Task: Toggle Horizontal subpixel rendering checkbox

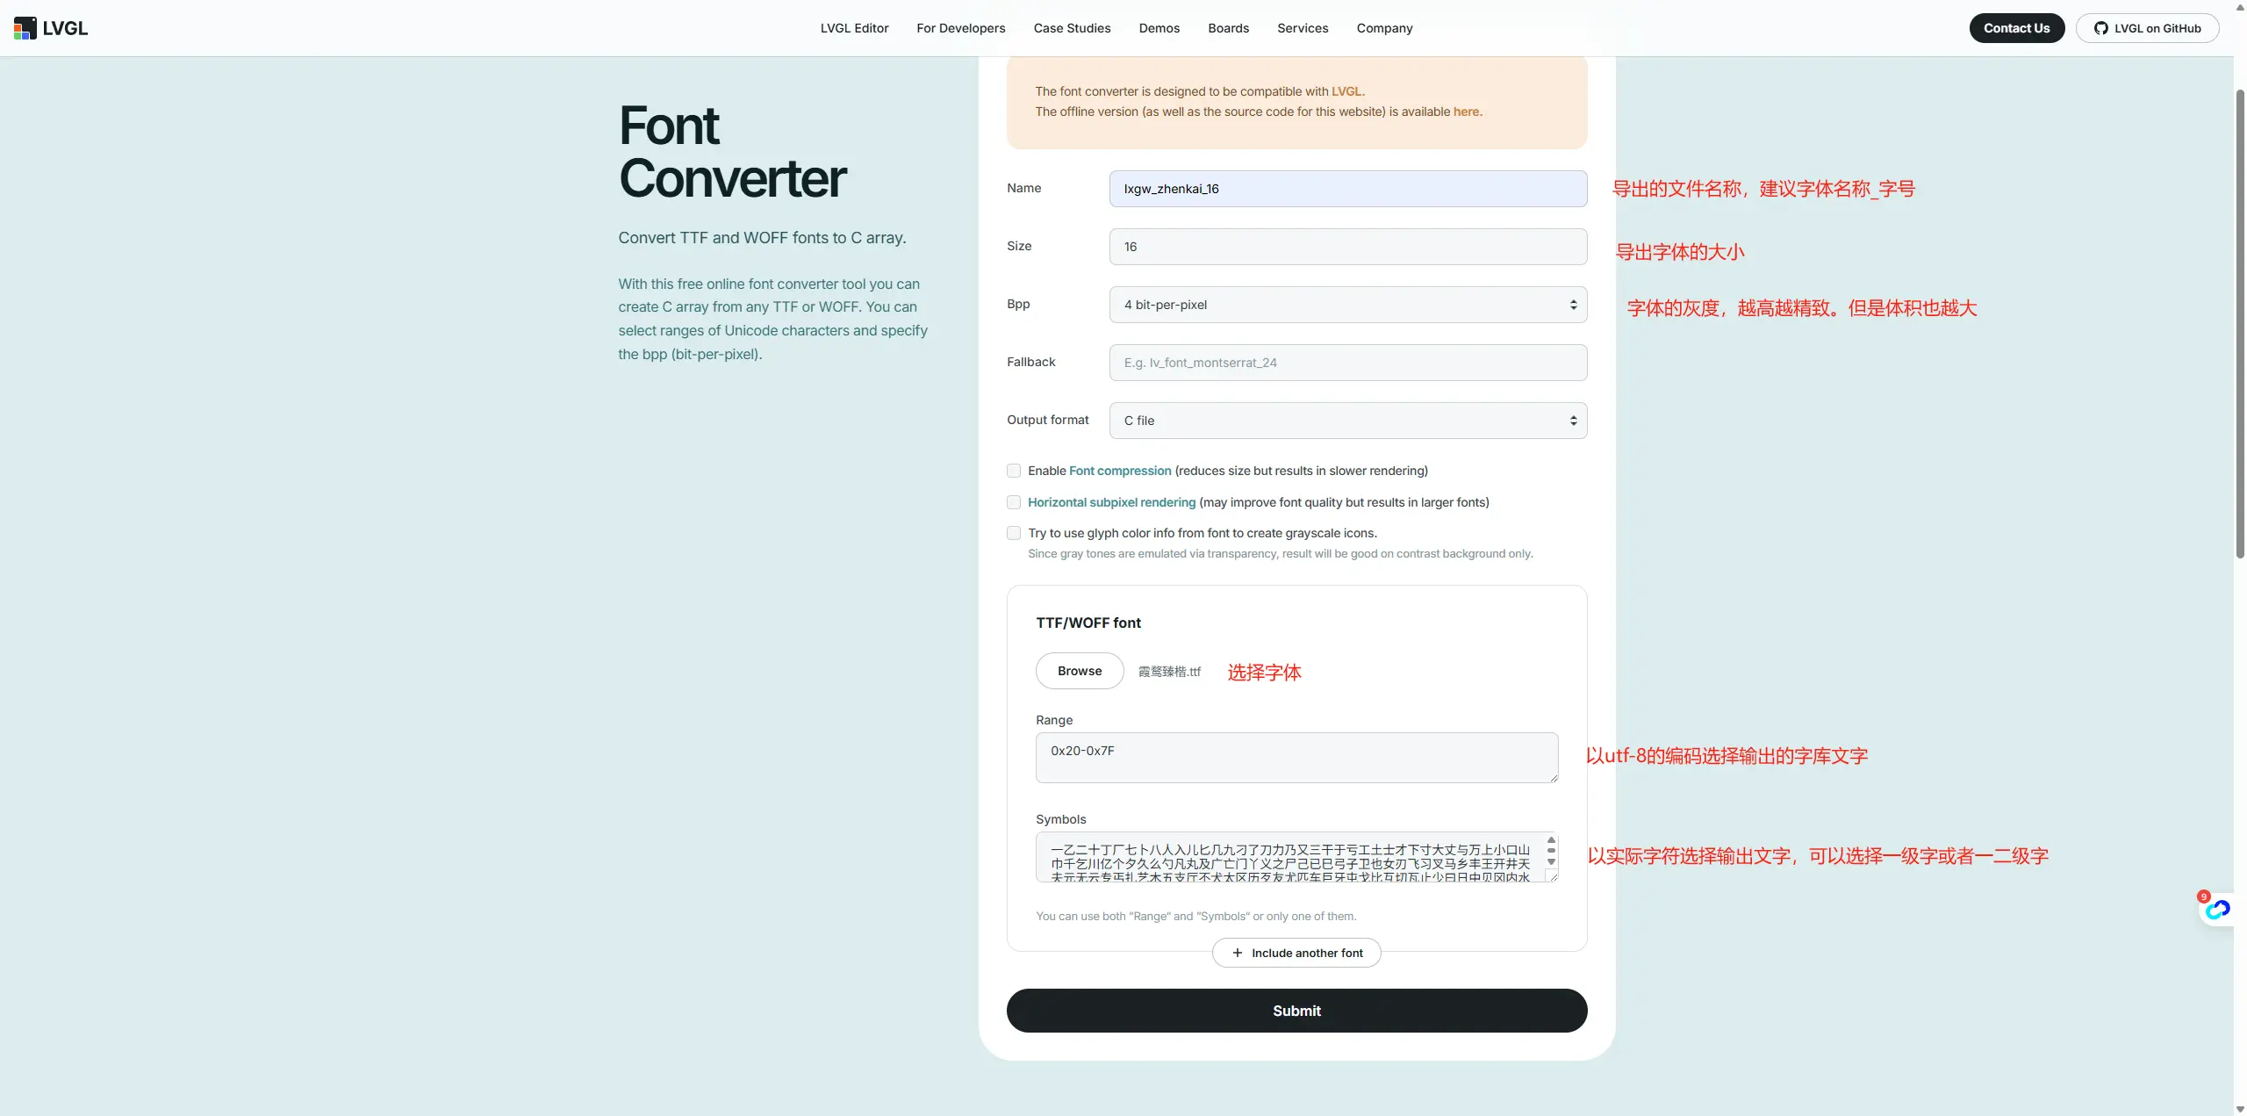Action: (x=1014, y=502)
